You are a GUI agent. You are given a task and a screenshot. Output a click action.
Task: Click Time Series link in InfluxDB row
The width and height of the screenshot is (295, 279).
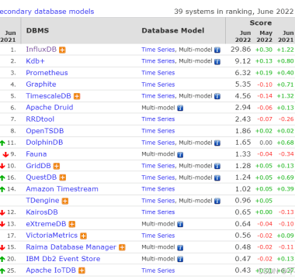point(158,50)
